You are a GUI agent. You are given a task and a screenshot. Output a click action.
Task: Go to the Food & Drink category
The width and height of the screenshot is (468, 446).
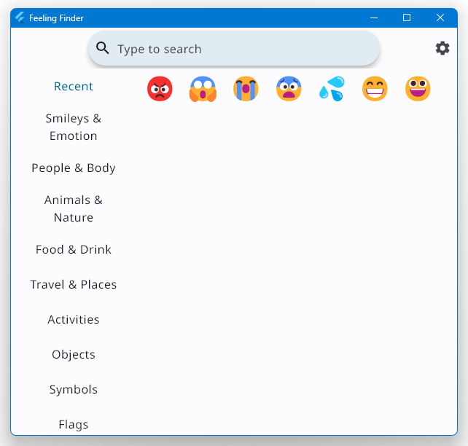(74, 249)
